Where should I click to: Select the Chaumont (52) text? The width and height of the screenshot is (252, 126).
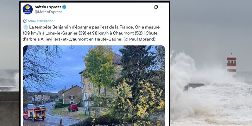coord(128,33)
